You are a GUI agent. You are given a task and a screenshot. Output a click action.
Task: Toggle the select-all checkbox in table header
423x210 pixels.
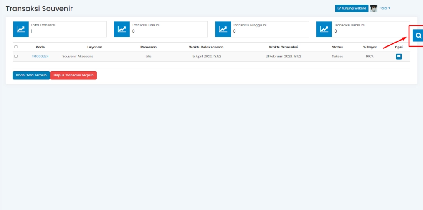(x=16, y=47)
